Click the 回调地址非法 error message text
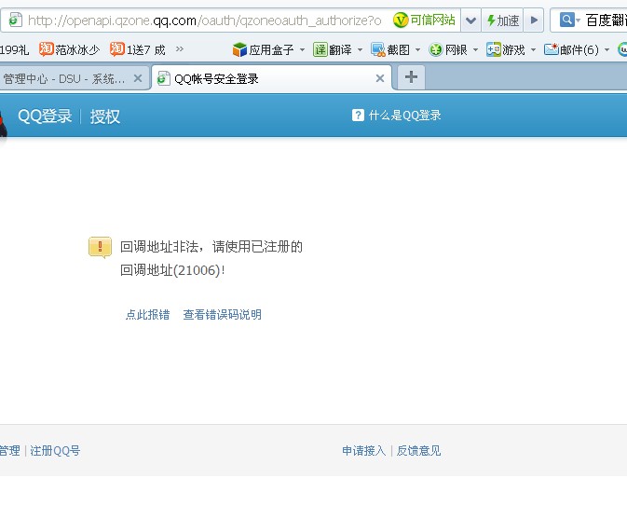 pyautogui.click(x=211, y=247)
